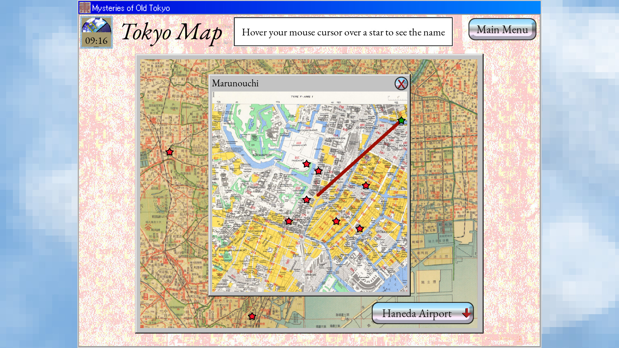Click the Marunouchi popup title text
This screenshot has width=619, height=348.
click(x=235, y=83)
